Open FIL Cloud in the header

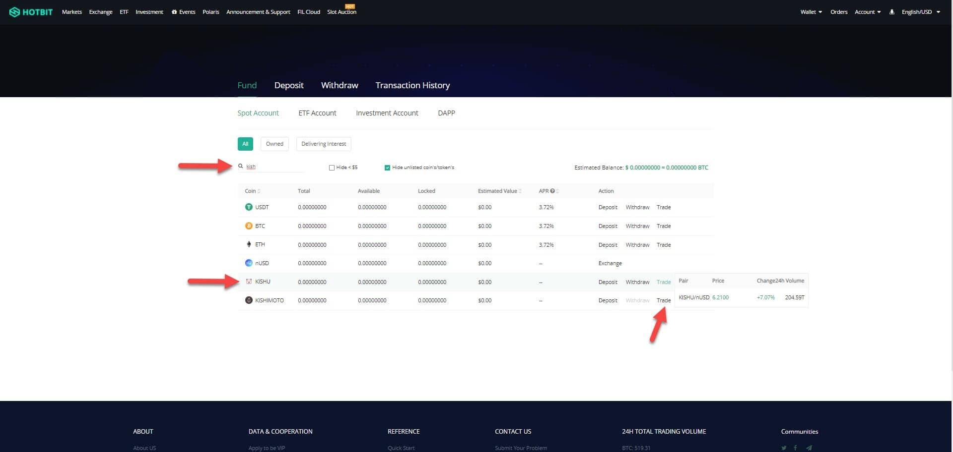309,12
